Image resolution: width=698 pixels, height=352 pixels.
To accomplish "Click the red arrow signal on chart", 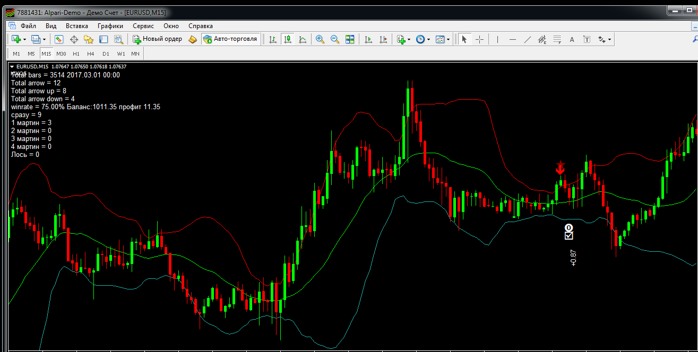I will tap(560, 169).
